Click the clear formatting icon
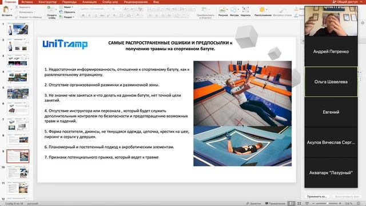This screenshot has width=366, height=206. (x=140, y=9)
